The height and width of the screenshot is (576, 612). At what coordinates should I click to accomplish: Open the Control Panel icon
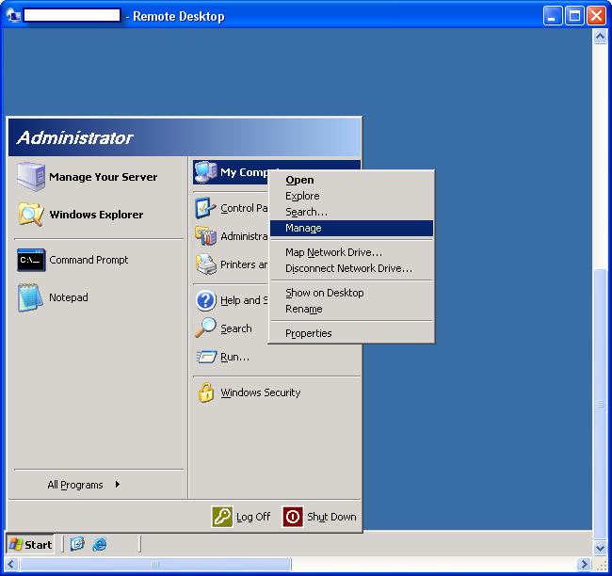pos(205,208)
